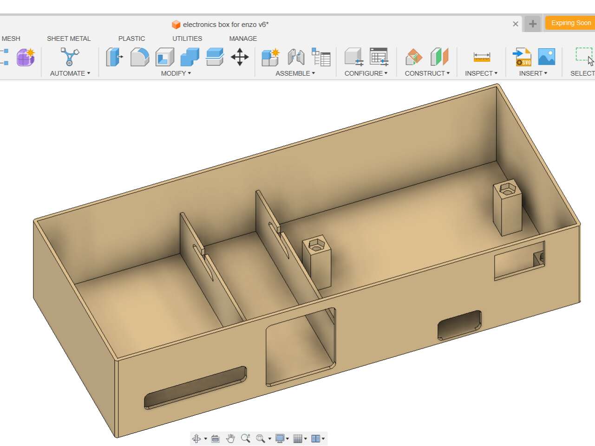The image size is (595, 446).
Task: Click the long slot cutout on front wall
Action: pos(195,388)
